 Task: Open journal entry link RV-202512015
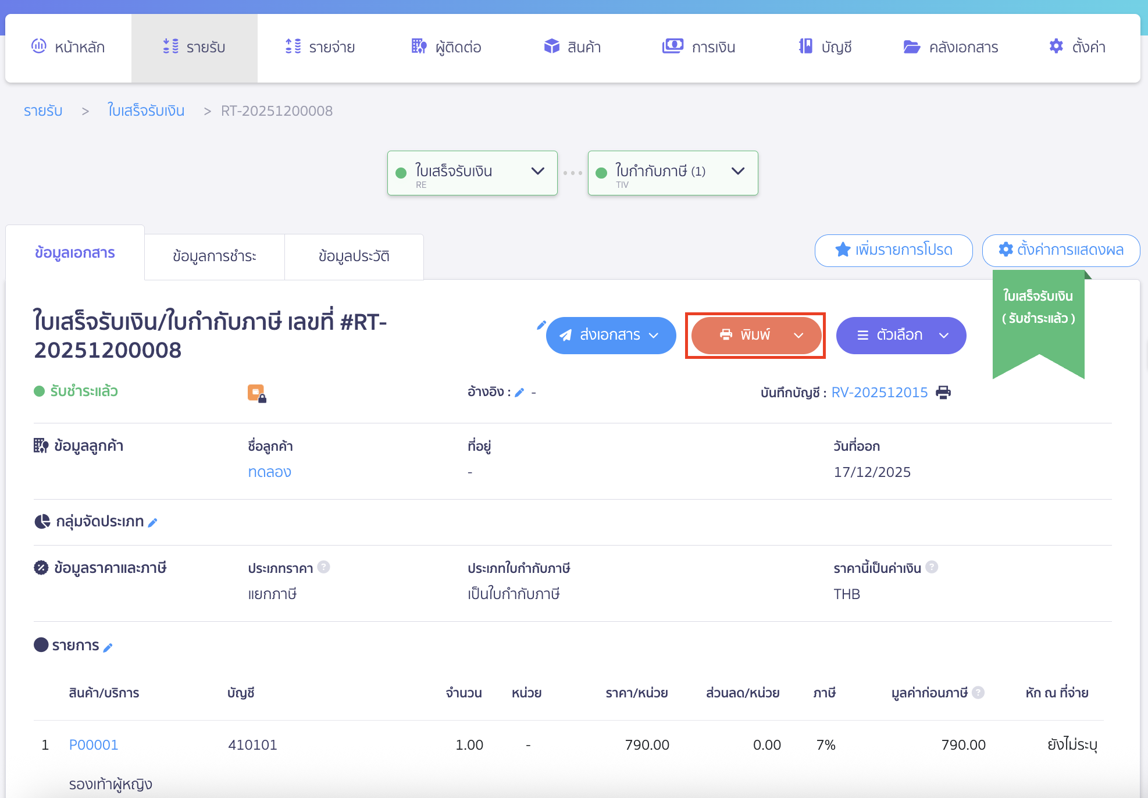coord(879,393)
